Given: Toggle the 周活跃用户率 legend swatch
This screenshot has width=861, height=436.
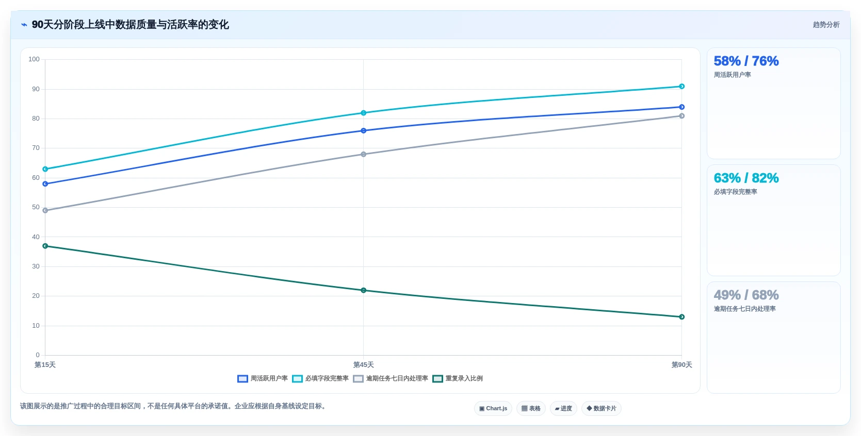Looking at the screenshot, I should coord(242,379).
